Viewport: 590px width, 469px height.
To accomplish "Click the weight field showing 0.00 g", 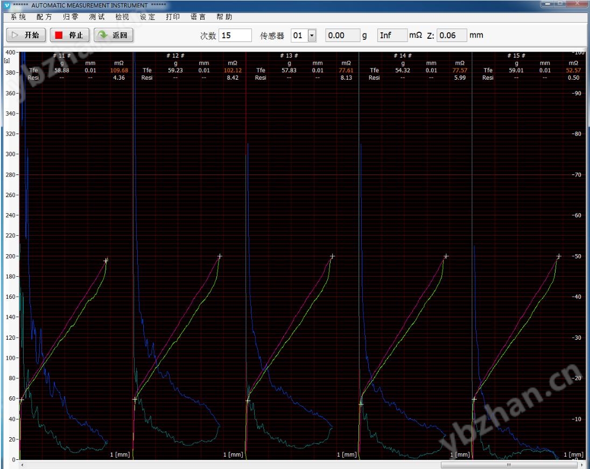I will pyautogui.click(x=342, y=36).
